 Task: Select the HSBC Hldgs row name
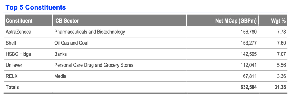pos(18,54)
